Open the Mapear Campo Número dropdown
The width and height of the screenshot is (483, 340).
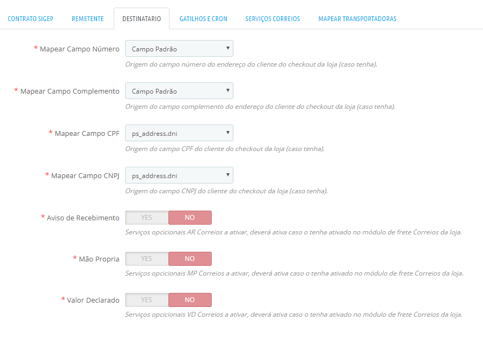179,49
